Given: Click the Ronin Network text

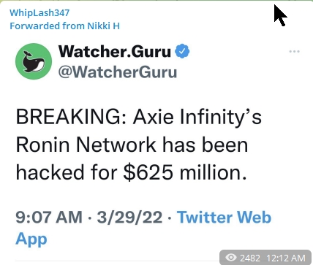Looking at the screenshot, I should (86, 145).
